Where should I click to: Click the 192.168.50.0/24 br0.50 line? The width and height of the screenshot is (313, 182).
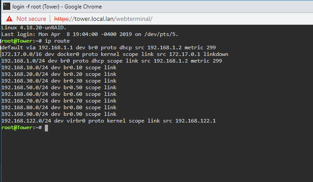pos(59,87)
